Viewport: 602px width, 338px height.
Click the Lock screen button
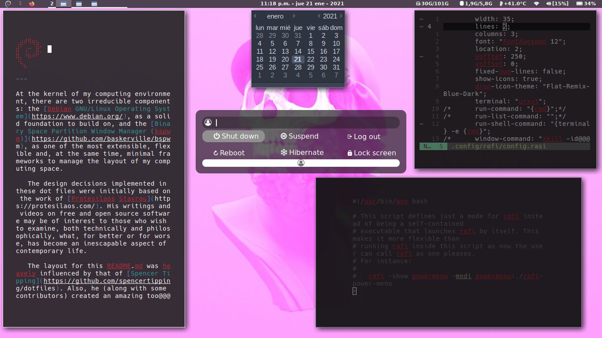(x=372, y=152)
